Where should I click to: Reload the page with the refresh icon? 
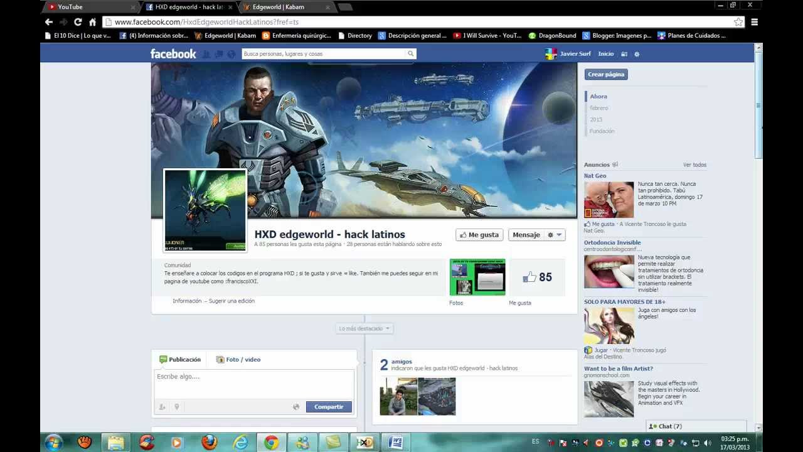pos(78,22)
